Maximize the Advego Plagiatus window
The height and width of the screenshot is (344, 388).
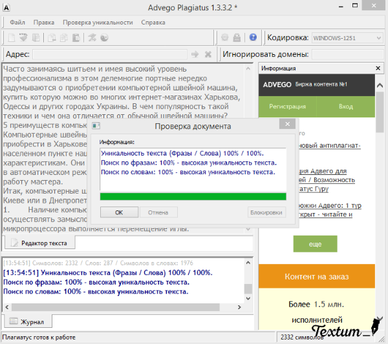click(x=355, y=5)
